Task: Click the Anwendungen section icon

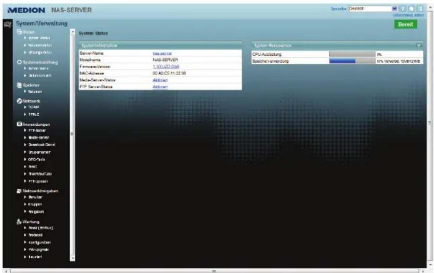Action: click(19, 124)
